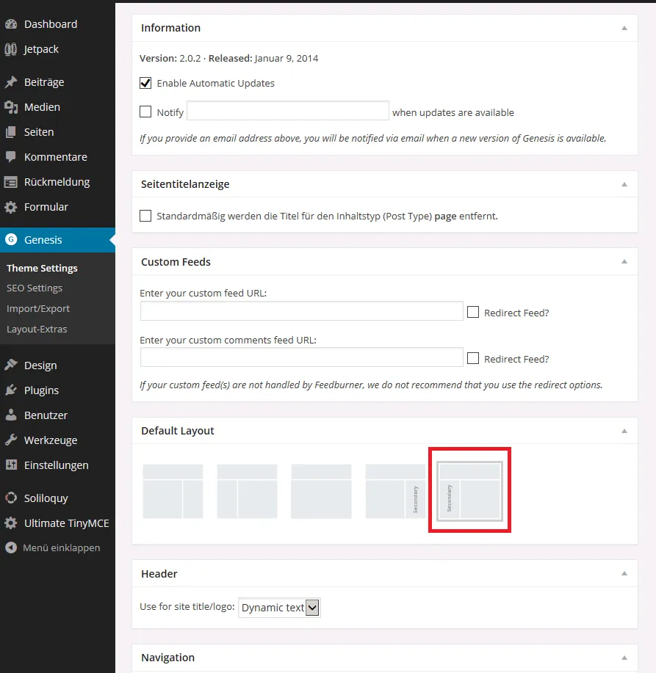Collapse the Information panel
Screen dimensions: 656x673
624,28
